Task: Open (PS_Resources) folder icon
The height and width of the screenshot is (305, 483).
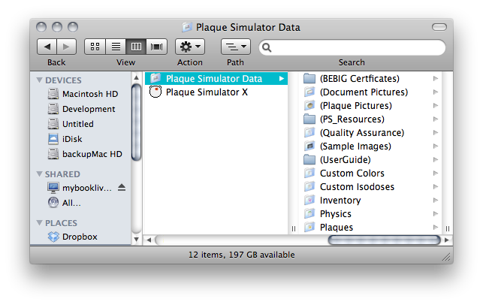Action: click(309, 119)
